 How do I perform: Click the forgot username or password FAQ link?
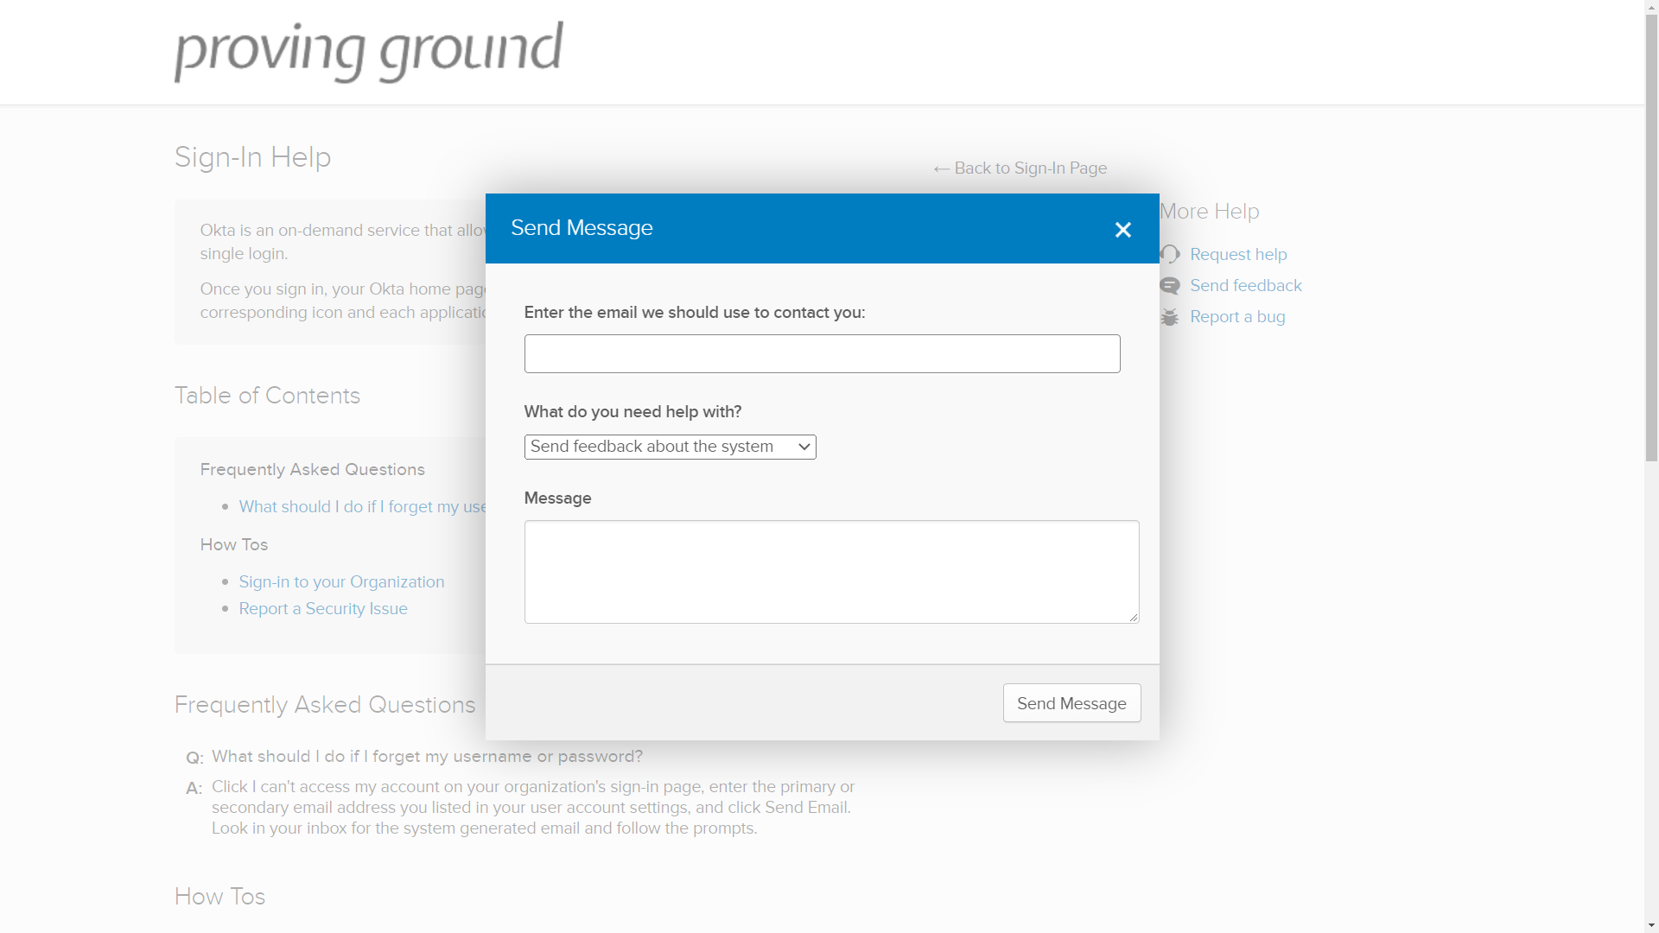(363, 506)
